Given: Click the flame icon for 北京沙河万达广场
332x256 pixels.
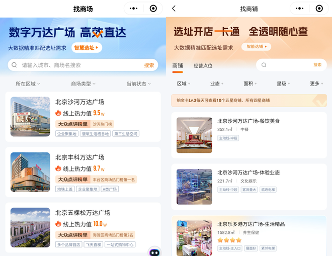Looking at the screenshot, I should [x=58, y=113].
